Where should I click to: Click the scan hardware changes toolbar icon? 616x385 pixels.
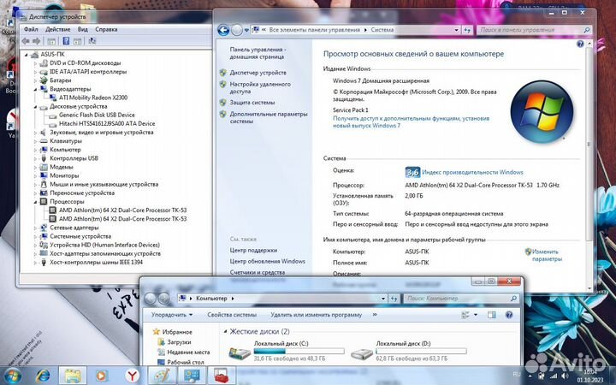coord(92,41)
